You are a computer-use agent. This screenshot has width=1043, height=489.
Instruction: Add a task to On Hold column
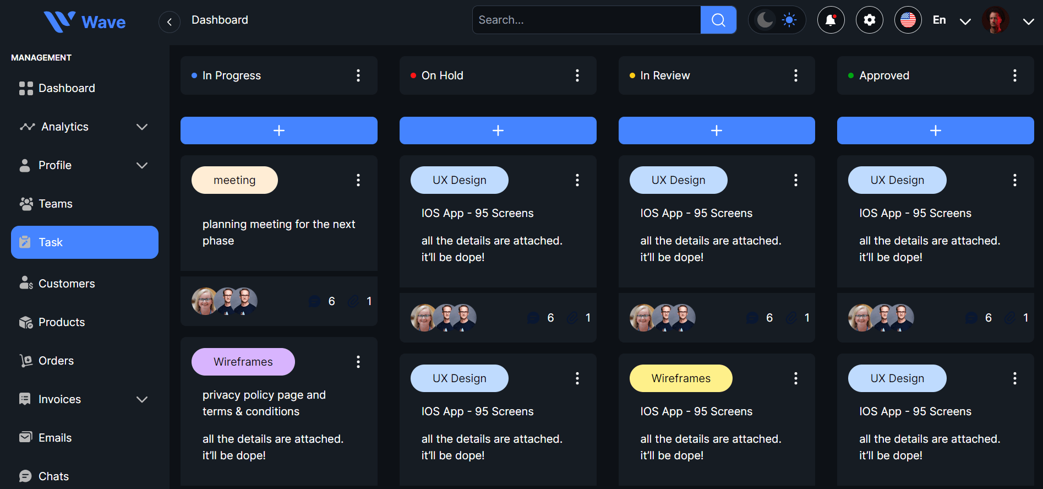[x=498, y=131]
